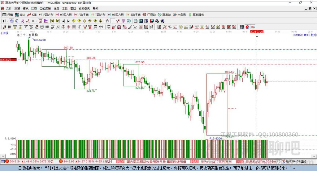Screen dimensions: 317x171
Task: Open the 帮助 menu
Action: pyautogui.click(x=95, y=8)
